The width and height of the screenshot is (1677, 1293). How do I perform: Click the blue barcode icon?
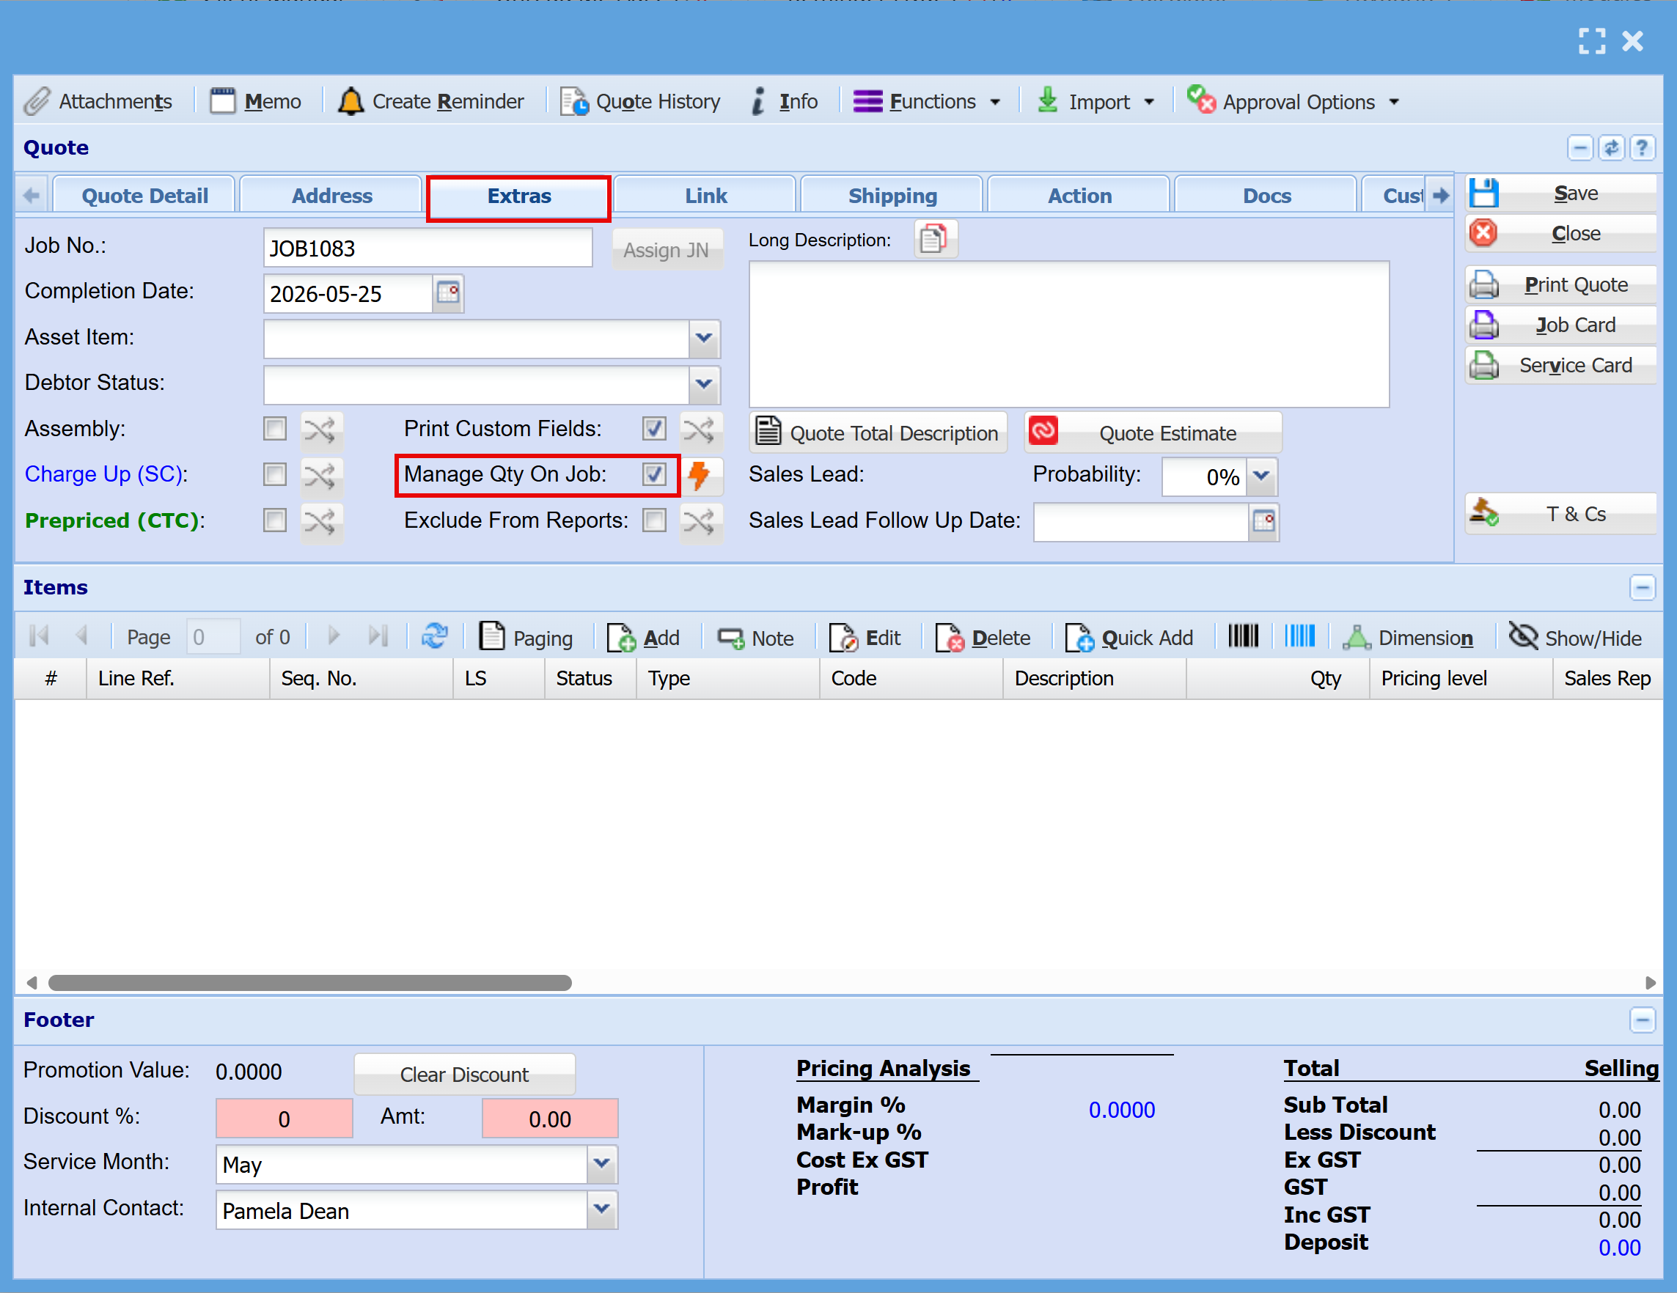coord(1299,637)
